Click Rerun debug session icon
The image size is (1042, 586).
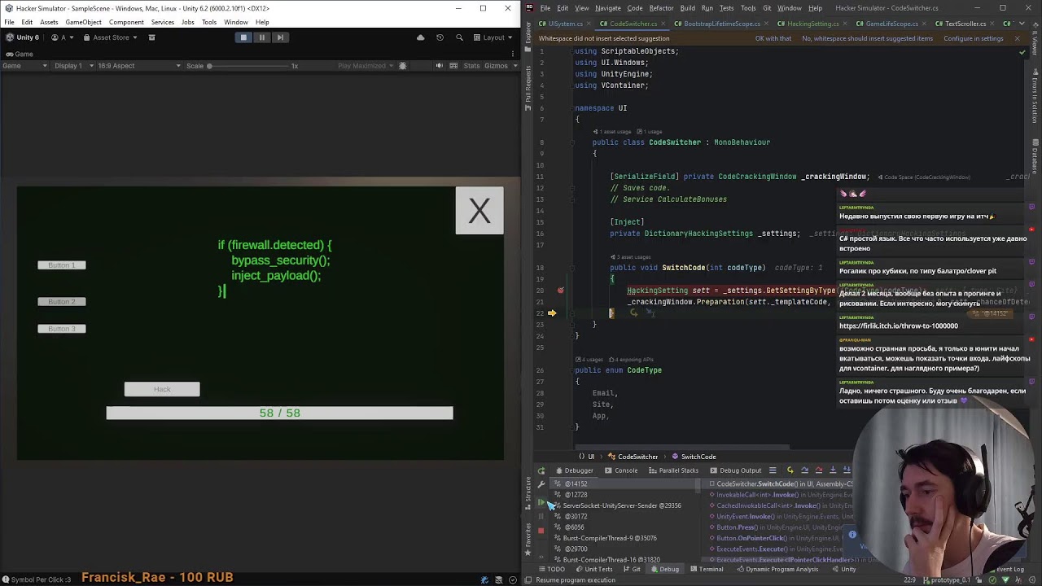(541, 471)
